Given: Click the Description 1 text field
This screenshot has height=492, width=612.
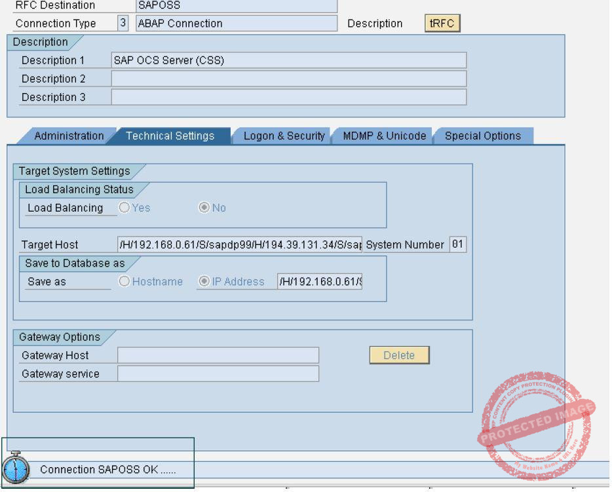Looking at the screenshot, I should coord(288,60).
